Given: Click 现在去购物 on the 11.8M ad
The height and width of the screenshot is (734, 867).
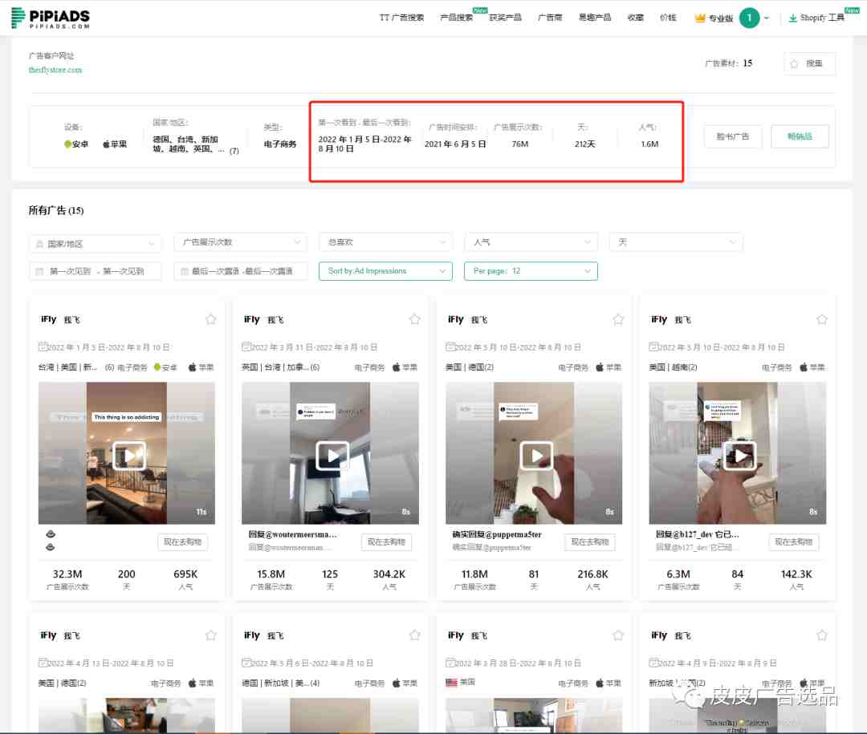Looking at the screenshot, I should (590, 542).
